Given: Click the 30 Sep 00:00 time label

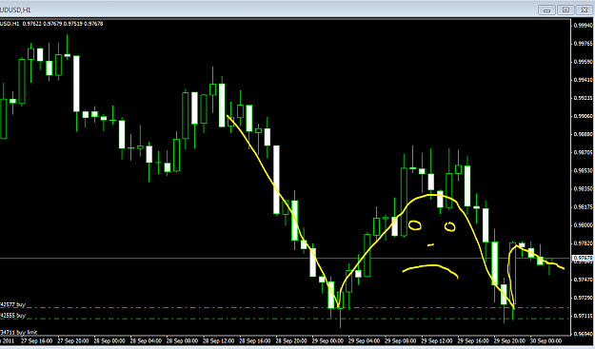Looking at the screenshot, I should click(x=546, y=340).
